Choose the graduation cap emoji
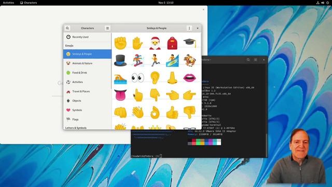Screen dimensions: 332x187 (189, 43)
